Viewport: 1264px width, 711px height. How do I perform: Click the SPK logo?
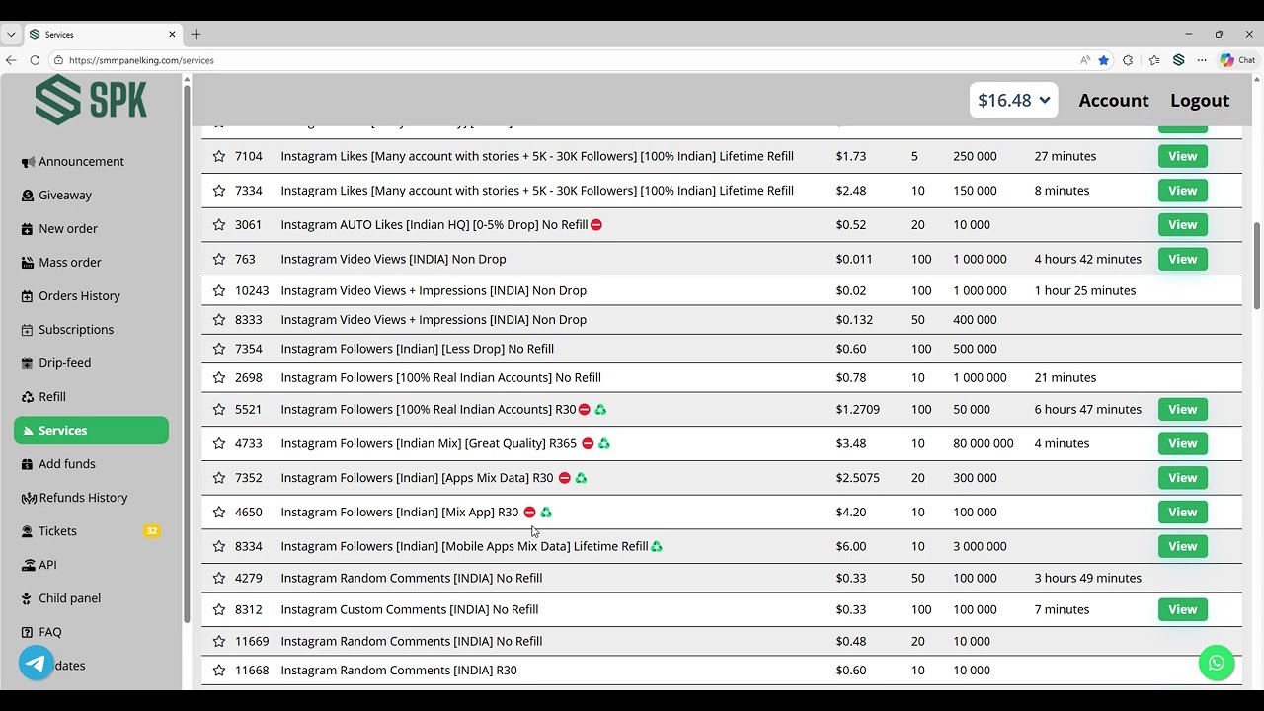91,100
